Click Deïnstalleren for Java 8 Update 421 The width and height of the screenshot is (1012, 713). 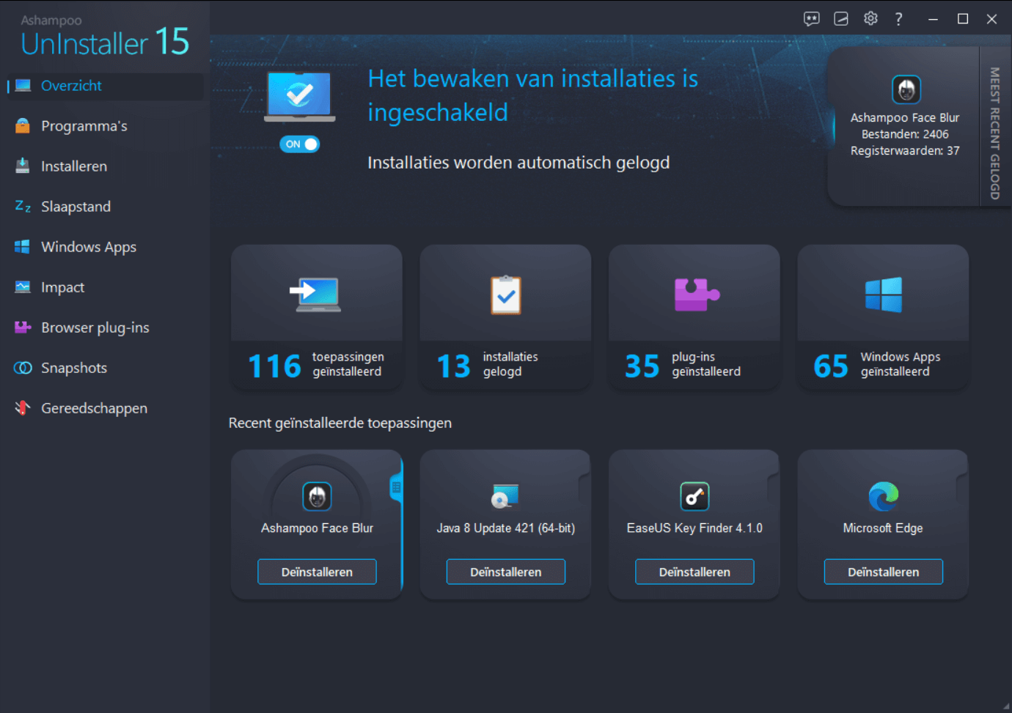[506, 572]
